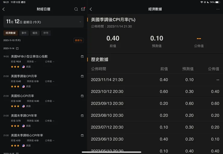Select the 2023/11/14 21:30 history row
The width and height of the screenshot is (223, 154).
coord(155,80)
